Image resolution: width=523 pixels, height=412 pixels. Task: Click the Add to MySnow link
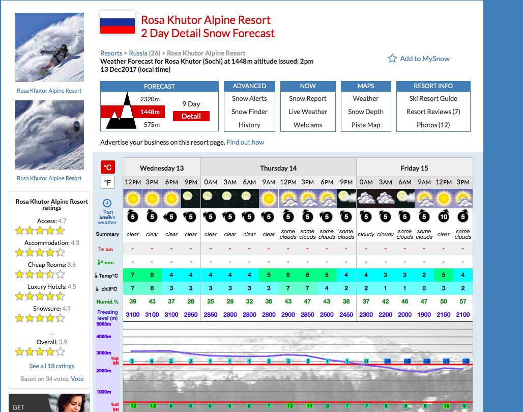point(425,59)
